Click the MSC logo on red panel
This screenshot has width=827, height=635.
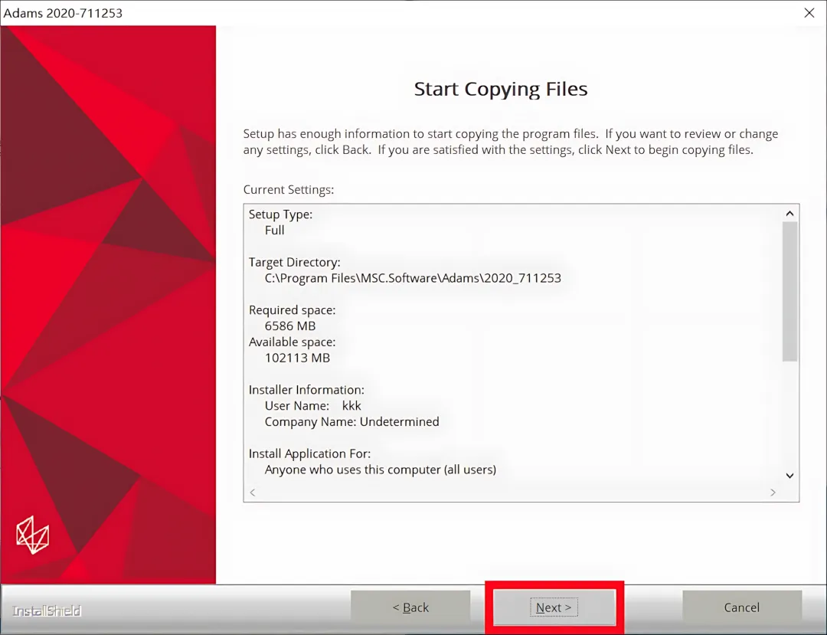point(33,535)
